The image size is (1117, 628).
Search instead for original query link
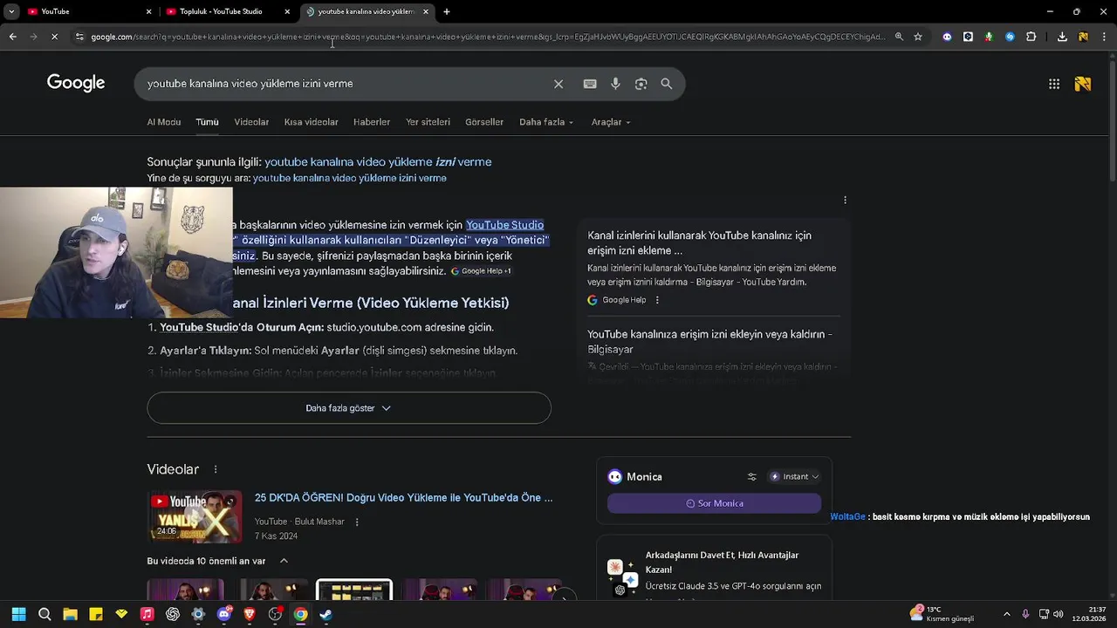coord(349,178)
